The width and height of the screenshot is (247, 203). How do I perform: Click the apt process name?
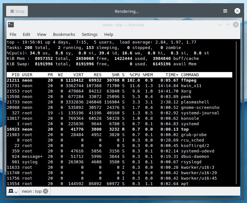pos(185,184)
